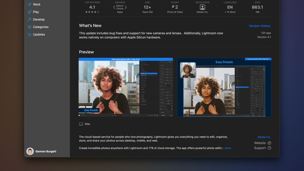Click the Support question mark icon

(269, 148)
